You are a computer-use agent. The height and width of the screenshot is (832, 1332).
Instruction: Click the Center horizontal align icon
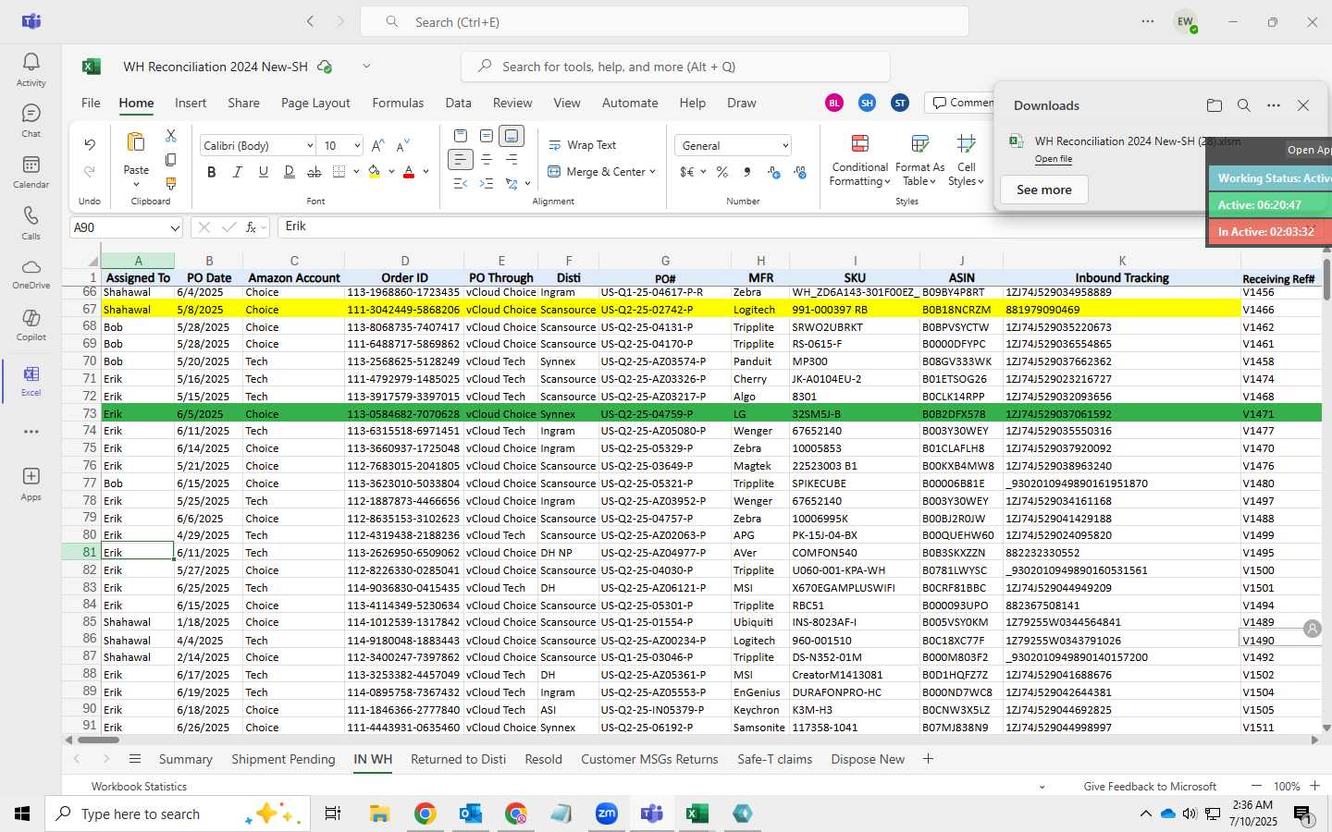pos(486,160)
